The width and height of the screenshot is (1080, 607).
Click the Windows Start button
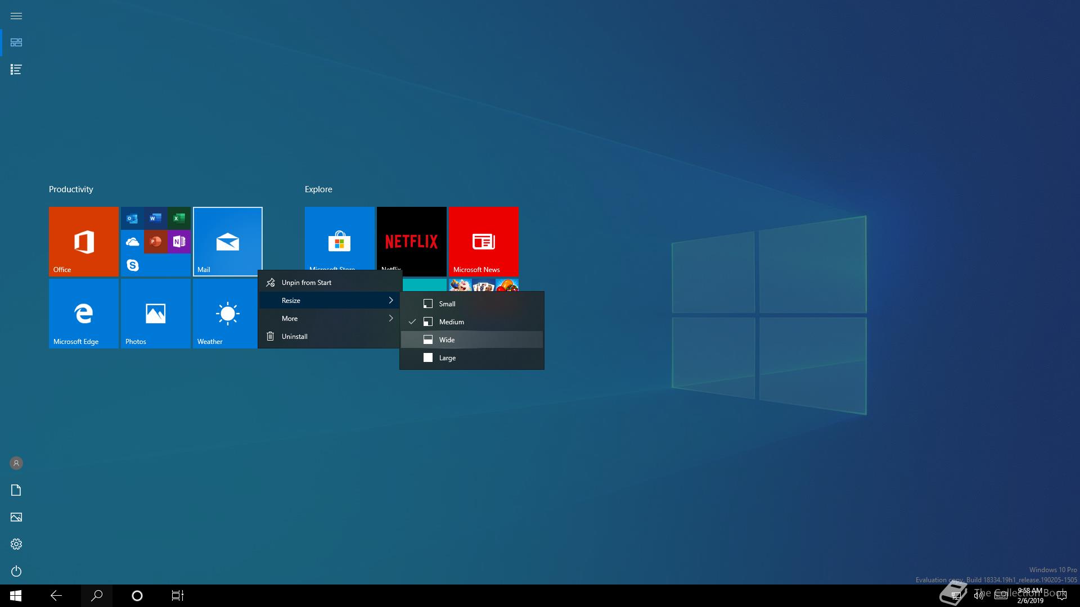click(x=16, y=596)
